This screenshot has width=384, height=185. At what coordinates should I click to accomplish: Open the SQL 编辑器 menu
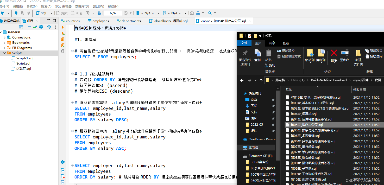(63, 6)
